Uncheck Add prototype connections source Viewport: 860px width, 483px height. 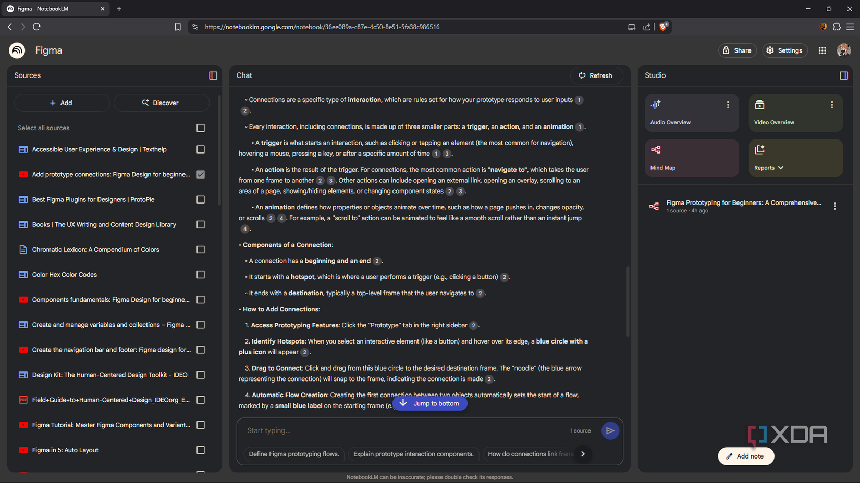pyautogui.click(x=201, y=174)
